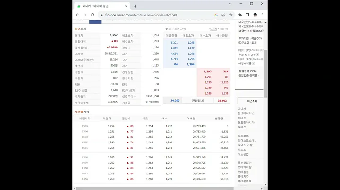
Task: Open the Extensions puzzle icon
Action: coord(240,15)
